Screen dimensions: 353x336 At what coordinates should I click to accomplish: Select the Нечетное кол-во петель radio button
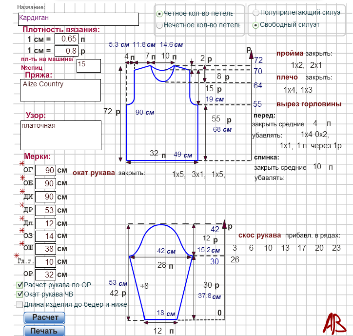coord(159,25)
